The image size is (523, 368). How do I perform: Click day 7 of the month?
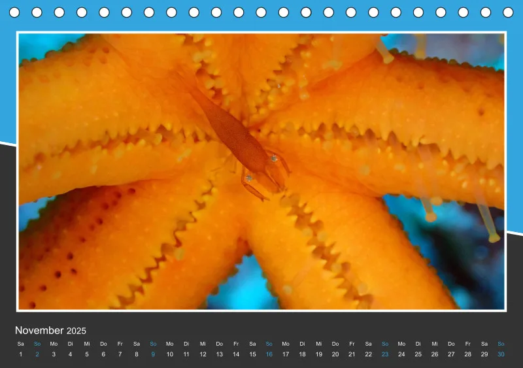(x=120, y=354)
